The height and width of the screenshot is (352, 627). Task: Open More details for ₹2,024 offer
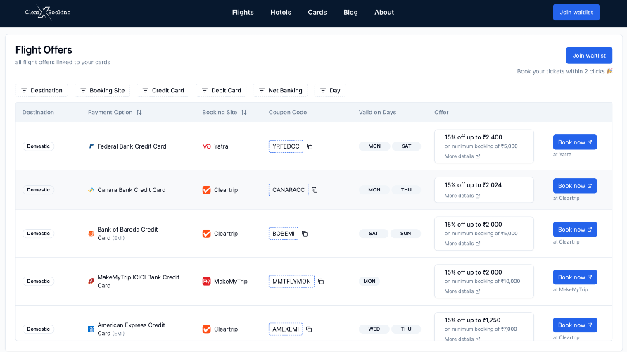click(462, 196)
